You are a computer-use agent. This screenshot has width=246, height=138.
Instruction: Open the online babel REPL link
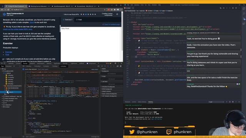pos(18,29)
